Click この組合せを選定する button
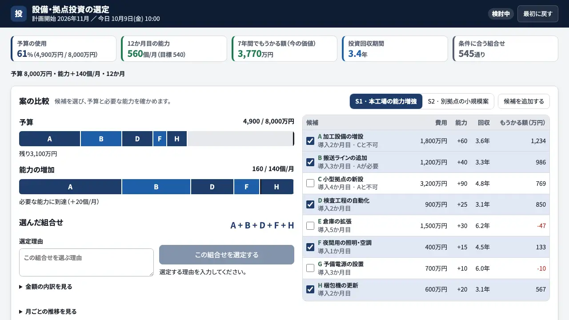Viewport: 569px width, 320px height. click(227, 255)
